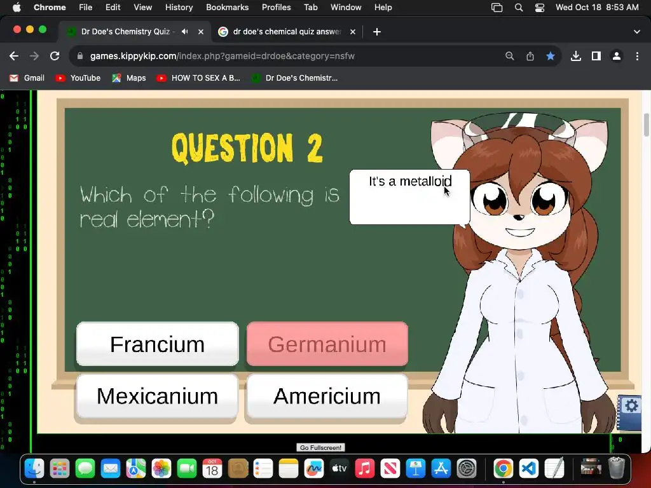This screenshot has height=488, width=651.
Task: Open the game settings gear notebook
Action: [630, 412]
